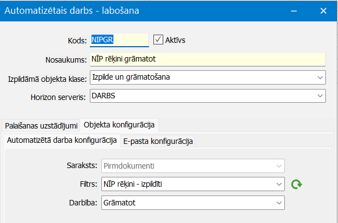Image resolution: width=338 pixels, height=223 pixels.
Task: Refresh the filter list with green arrow icon
Action: click(x=296, y=185)
